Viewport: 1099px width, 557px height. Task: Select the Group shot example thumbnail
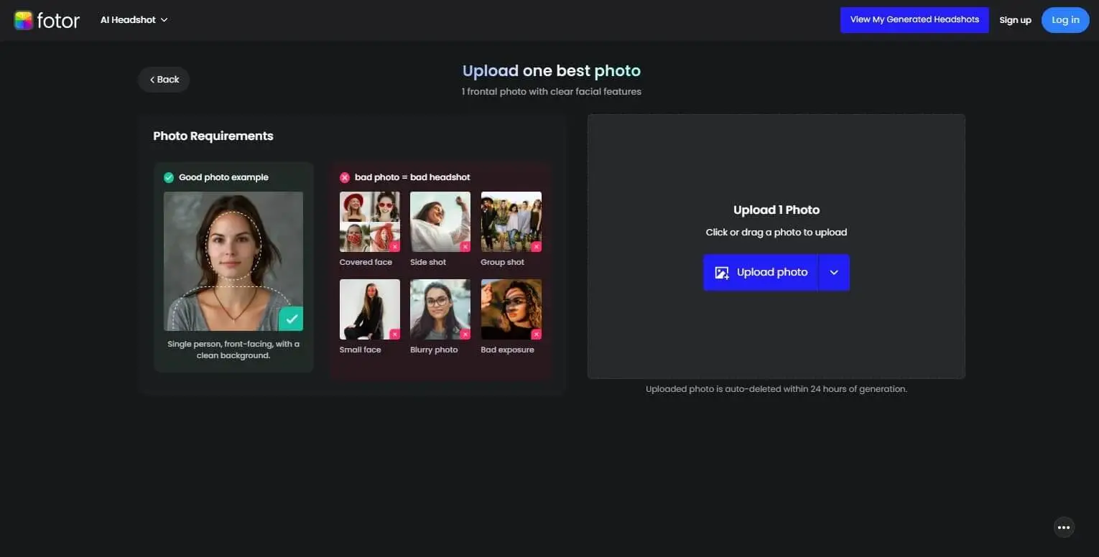click(x=511, y=221)
